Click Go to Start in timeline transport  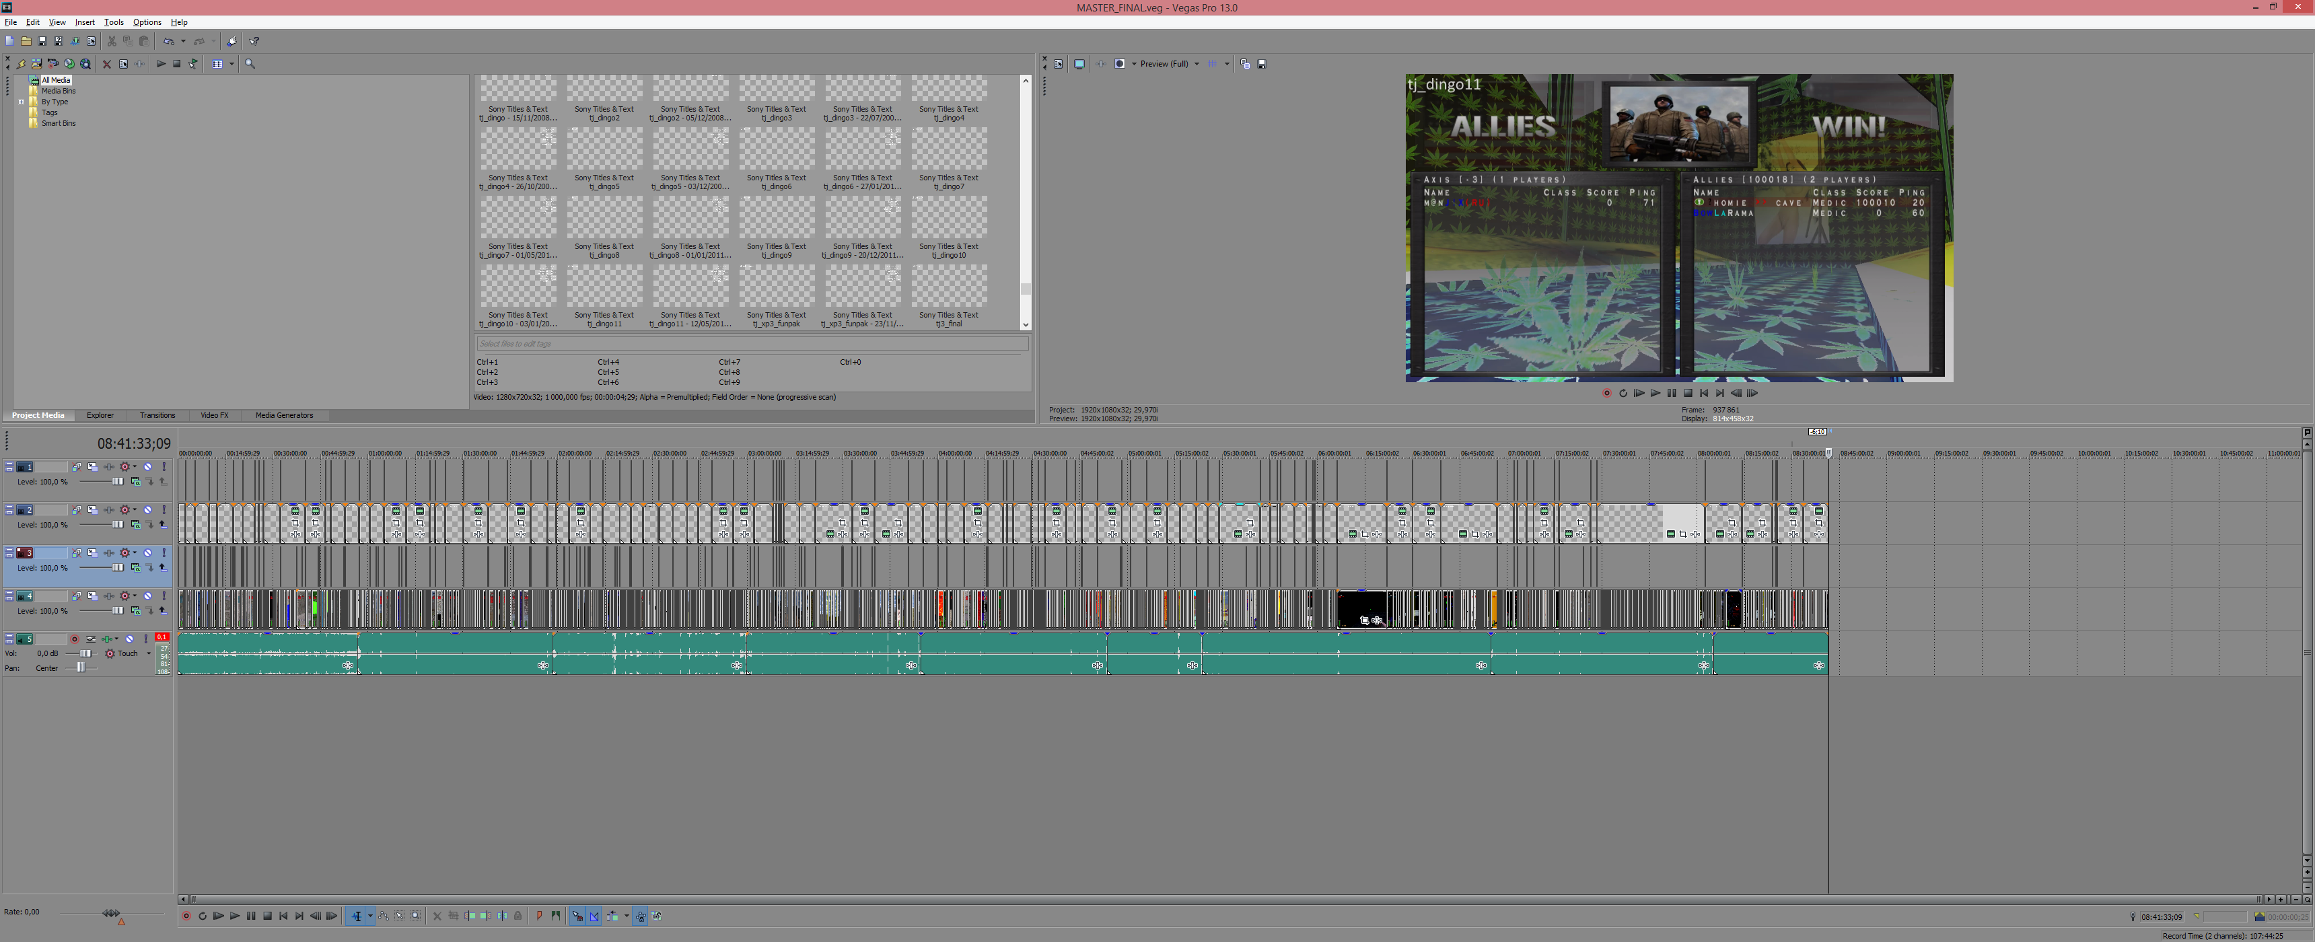click(x=283, y=916)
